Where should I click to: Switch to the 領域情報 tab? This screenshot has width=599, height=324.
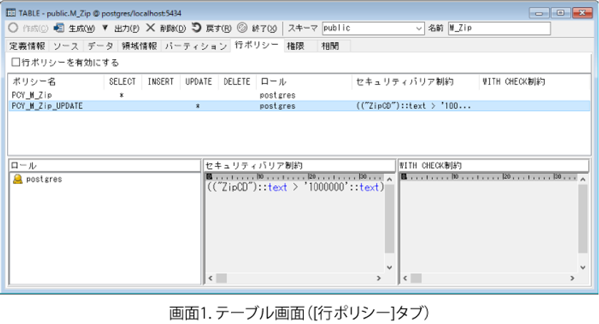click(x=140, y=46)
